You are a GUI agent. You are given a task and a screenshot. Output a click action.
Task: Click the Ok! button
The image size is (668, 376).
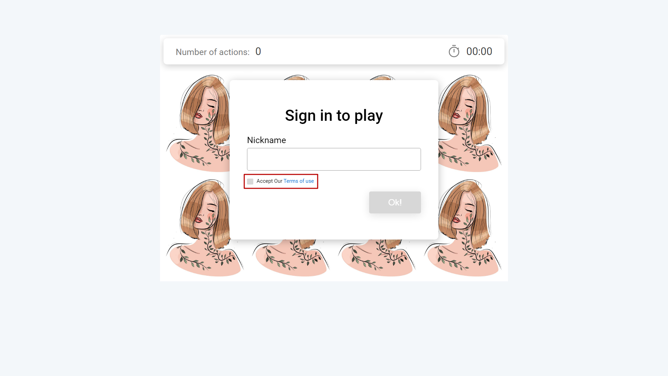[x=395, y=202]
